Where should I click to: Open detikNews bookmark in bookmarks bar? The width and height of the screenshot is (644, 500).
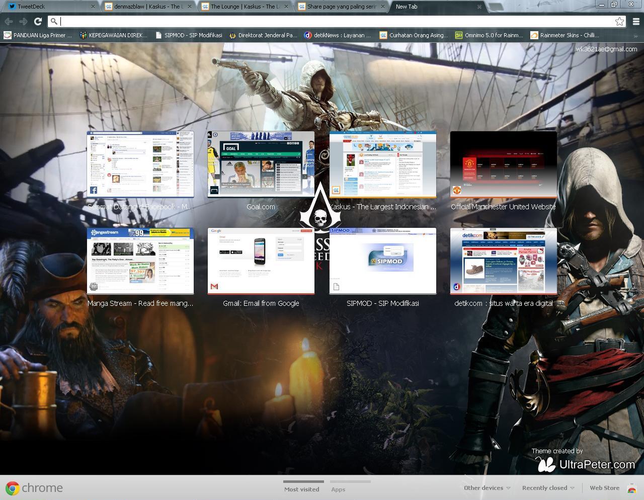tap(337, 35)
